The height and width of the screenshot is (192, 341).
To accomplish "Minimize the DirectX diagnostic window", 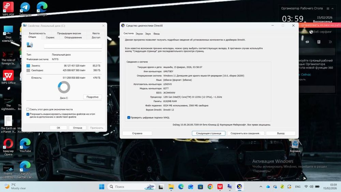I will tap(272, 26).
